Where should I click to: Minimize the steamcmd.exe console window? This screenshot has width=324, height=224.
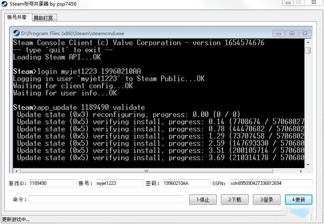point(279,34)
